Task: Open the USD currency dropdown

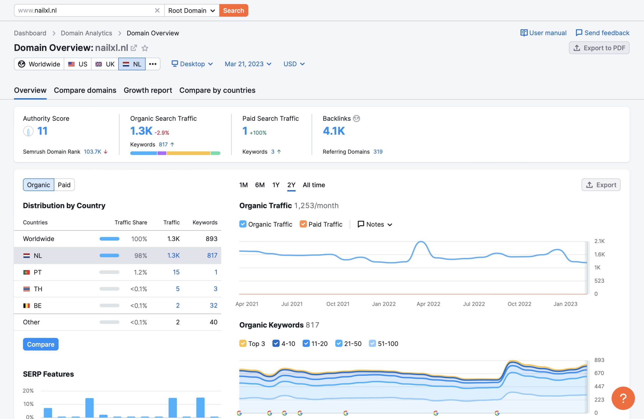Action: (294, 64)
